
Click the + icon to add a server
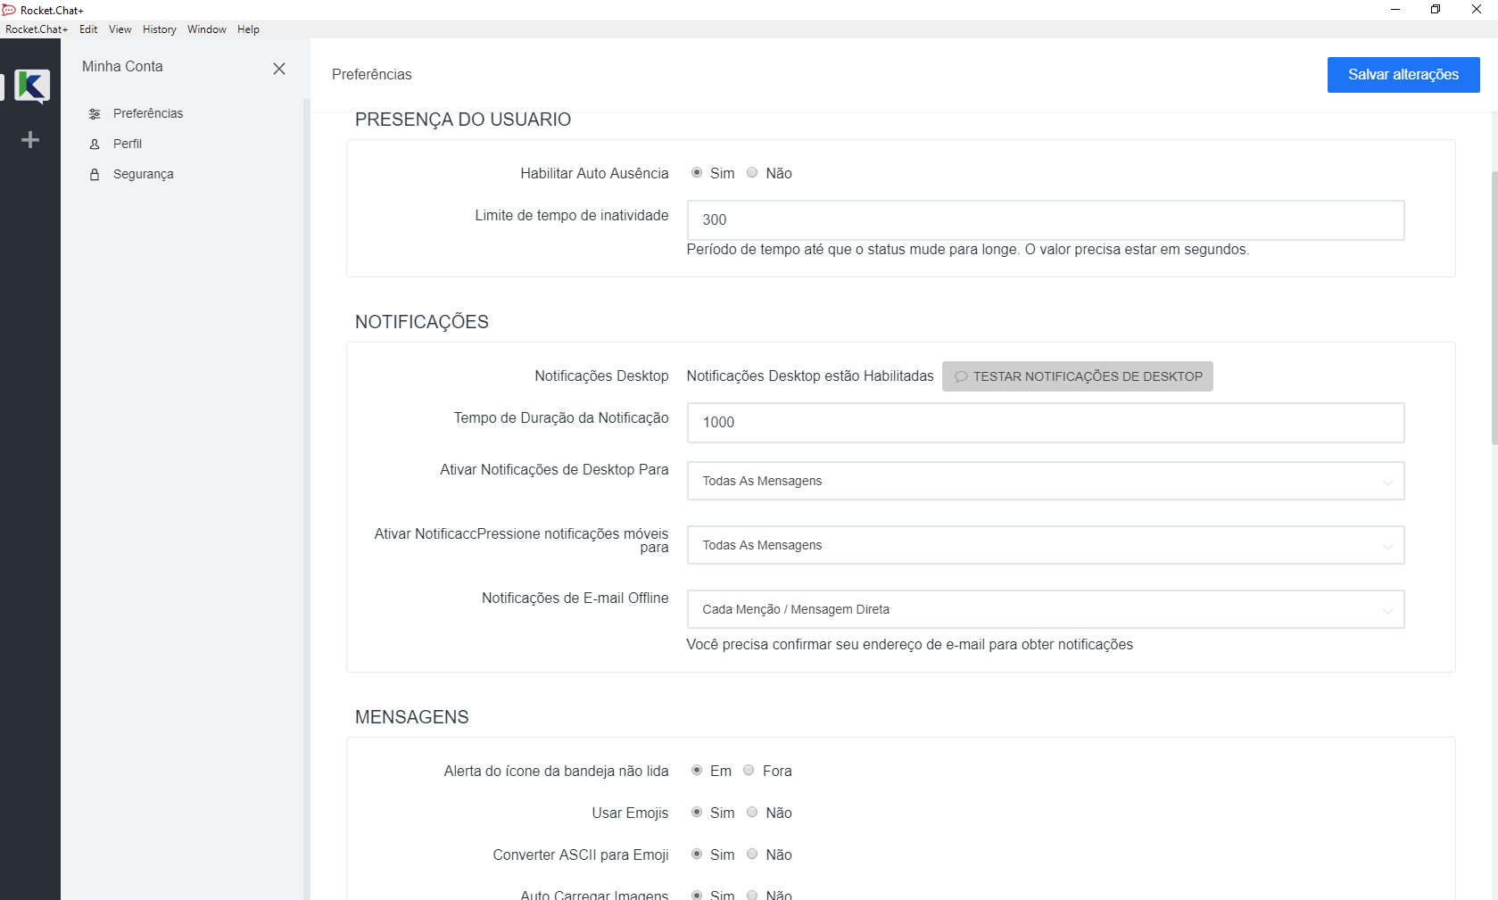[29, 139]
